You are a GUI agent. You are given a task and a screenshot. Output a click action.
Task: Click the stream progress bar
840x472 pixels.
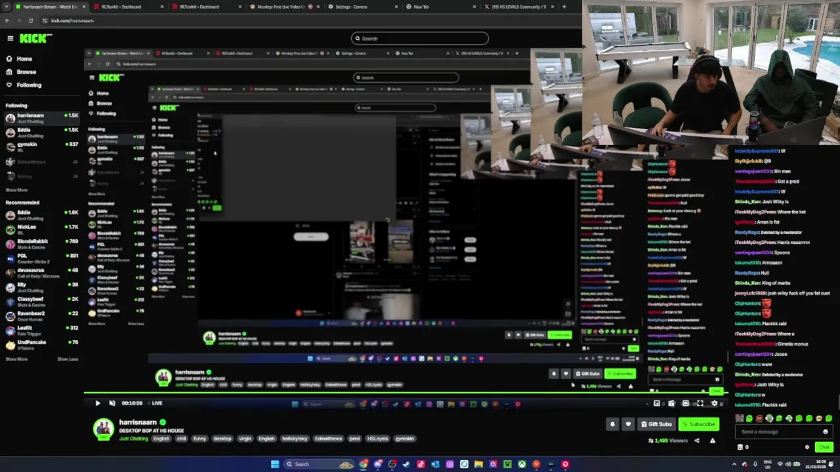[x=406, y=394]
